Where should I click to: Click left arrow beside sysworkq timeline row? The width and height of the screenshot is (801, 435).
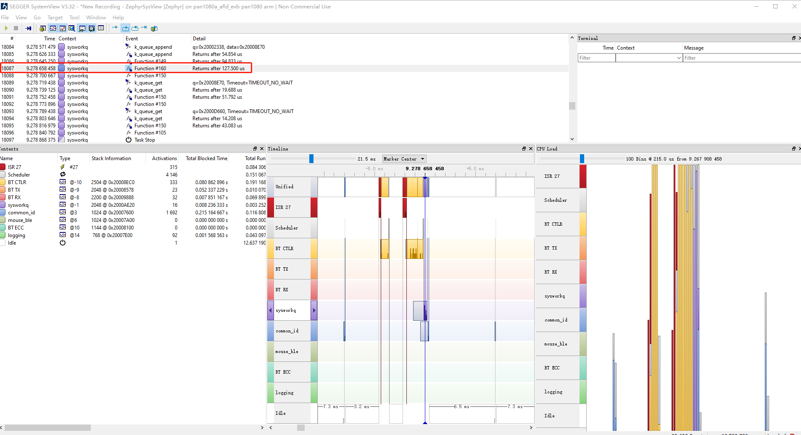271,311
